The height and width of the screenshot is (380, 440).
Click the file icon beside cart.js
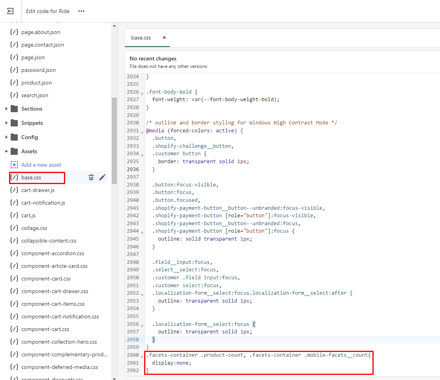[14, 215]
